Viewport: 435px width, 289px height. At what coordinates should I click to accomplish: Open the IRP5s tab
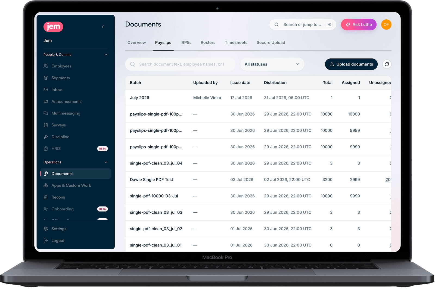coord(186,42)
